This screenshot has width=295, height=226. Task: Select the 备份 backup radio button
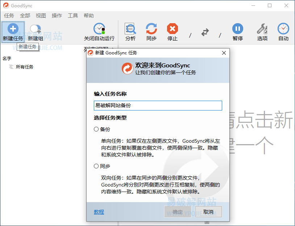96,129
